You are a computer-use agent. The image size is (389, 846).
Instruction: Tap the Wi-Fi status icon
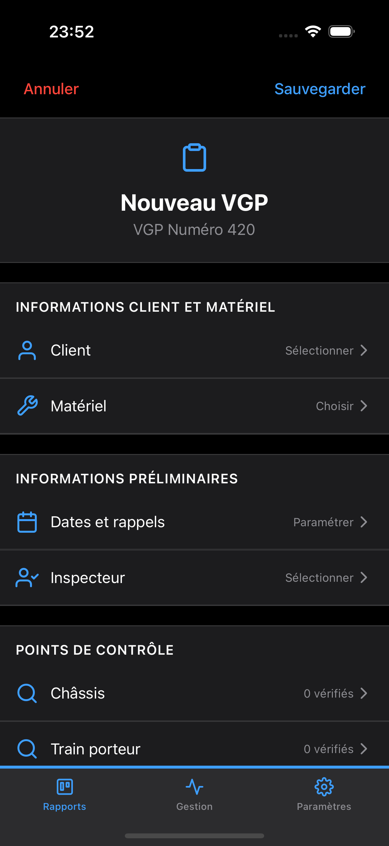tap(313, 32)
